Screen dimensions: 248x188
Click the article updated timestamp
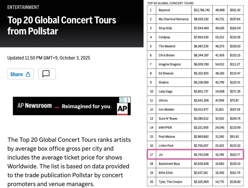pyautogui.click(x=49, y=58)
